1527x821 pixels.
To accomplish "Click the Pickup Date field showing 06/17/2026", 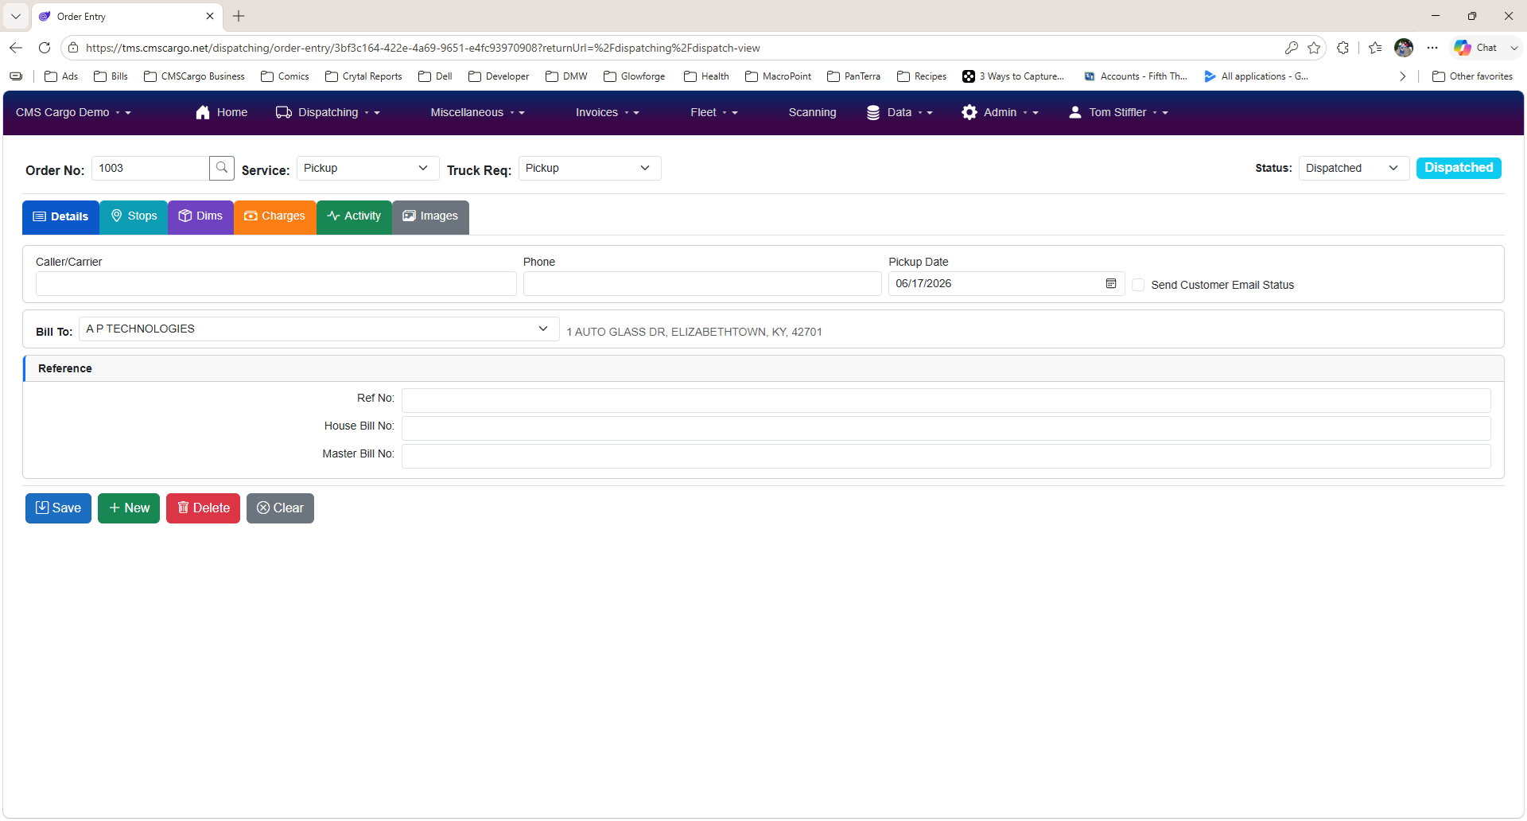I will pos(1006,284).
